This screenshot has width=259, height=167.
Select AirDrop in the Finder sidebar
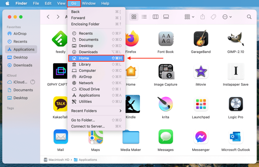[21, 34]
